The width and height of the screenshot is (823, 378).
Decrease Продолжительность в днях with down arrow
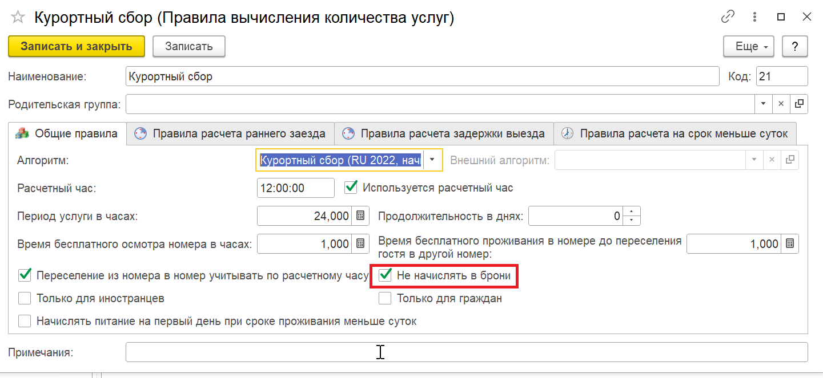click(631, 221)
